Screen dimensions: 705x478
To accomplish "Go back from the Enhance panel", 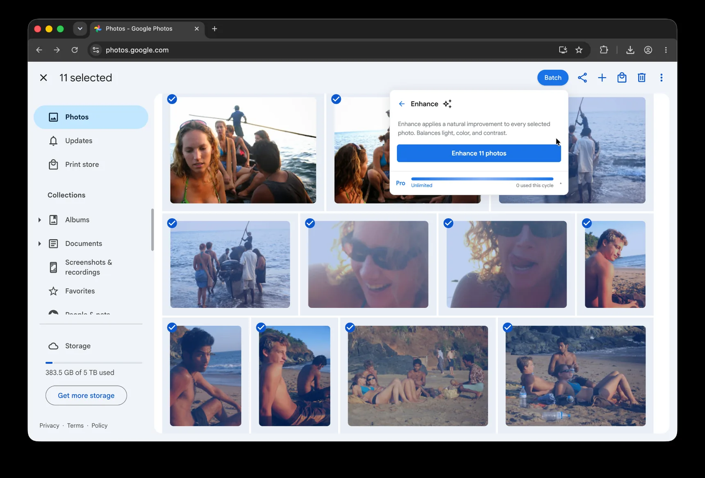I will [402, 104].
